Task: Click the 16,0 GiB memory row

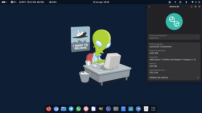Action: pos(174,65)
